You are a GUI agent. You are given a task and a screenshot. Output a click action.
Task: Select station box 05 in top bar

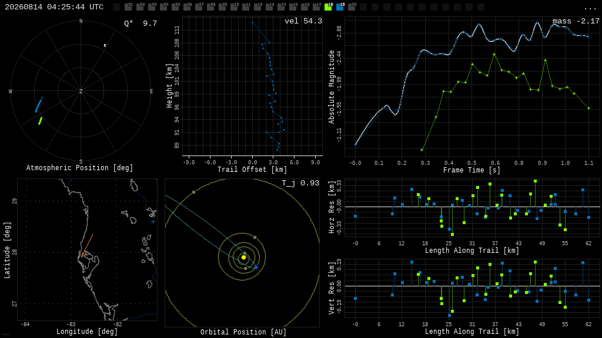175,7
